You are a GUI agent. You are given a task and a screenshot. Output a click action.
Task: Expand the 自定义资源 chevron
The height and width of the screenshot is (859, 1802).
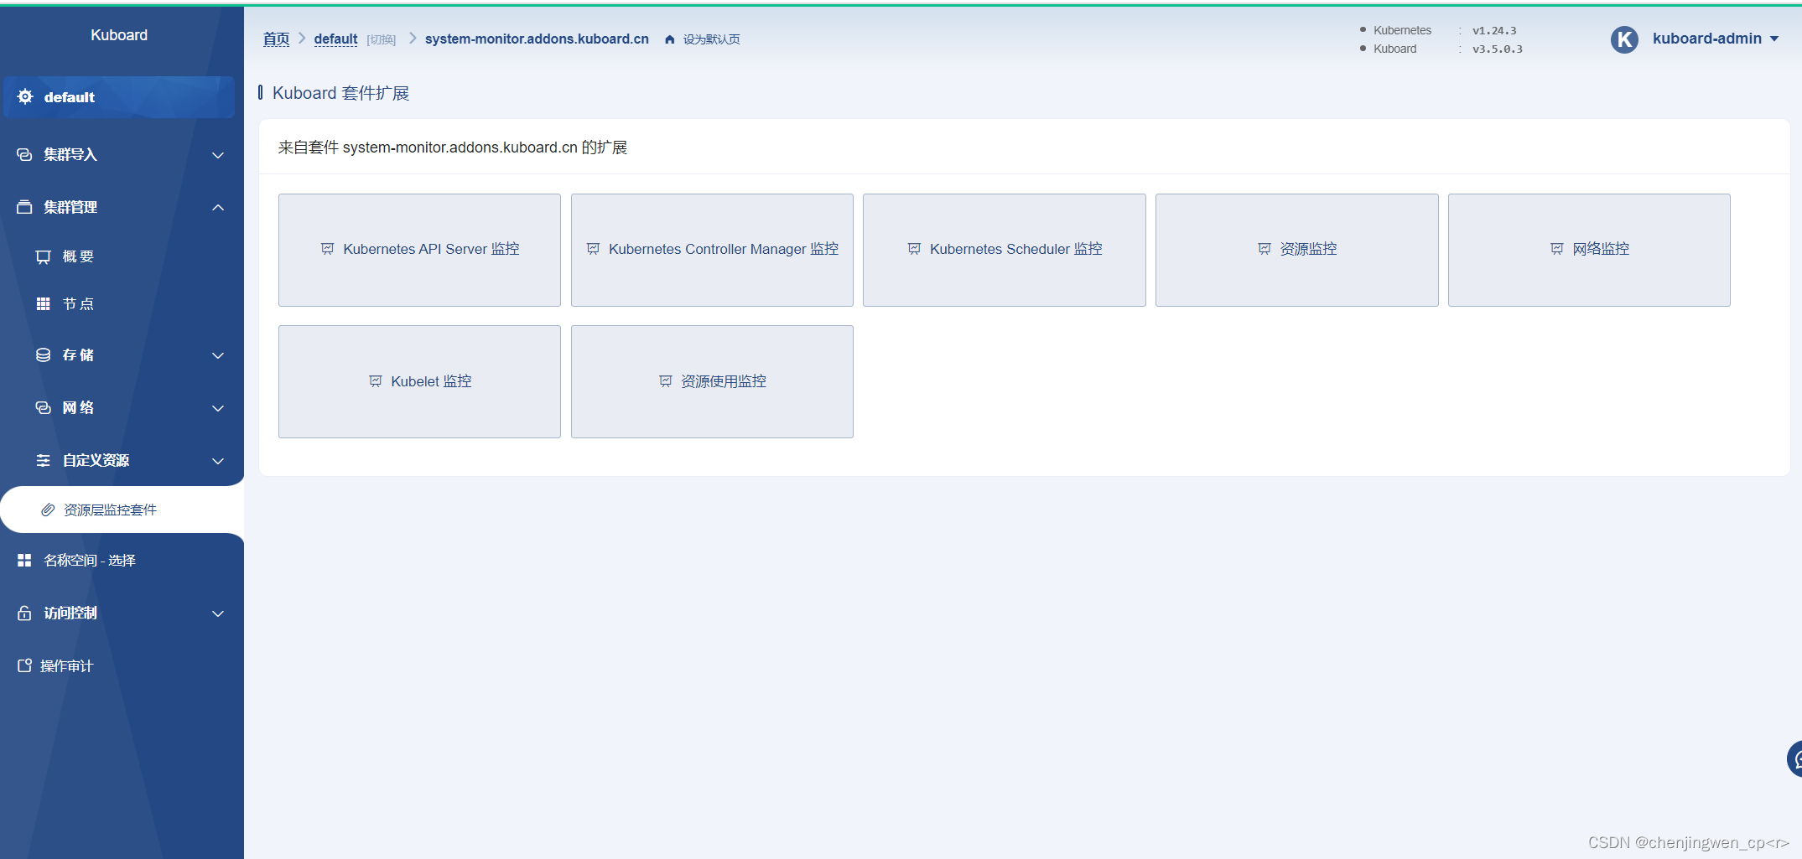point(218,461)
